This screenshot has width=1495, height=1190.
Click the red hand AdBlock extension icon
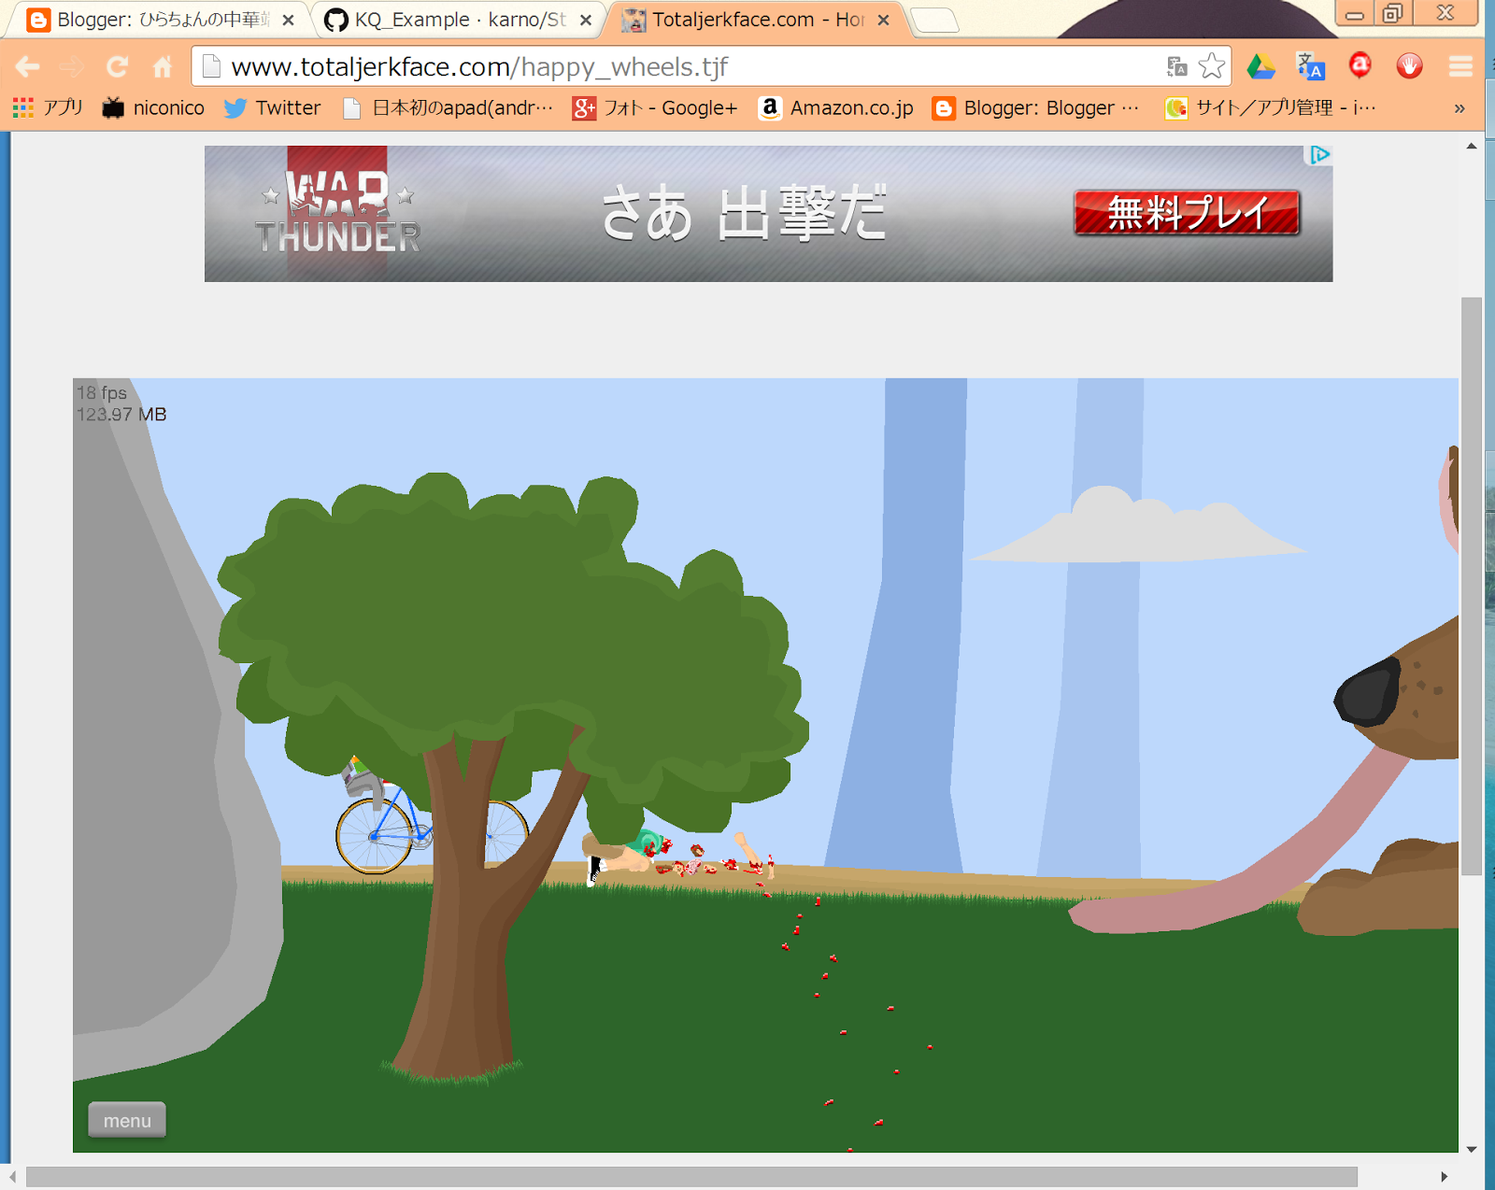point(1409,65)
